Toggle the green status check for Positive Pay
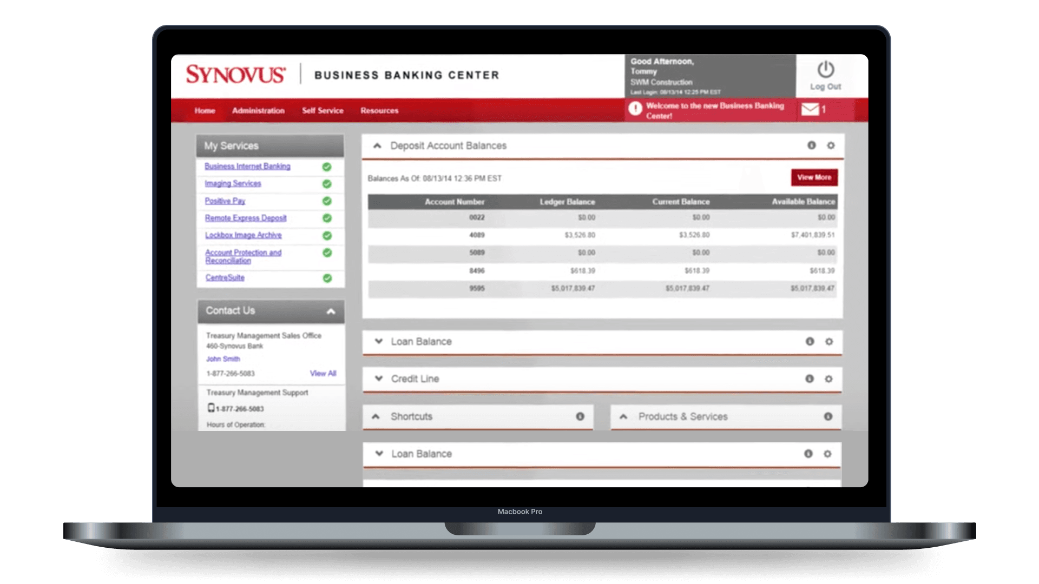1039x584 pixels. (326, 201)
